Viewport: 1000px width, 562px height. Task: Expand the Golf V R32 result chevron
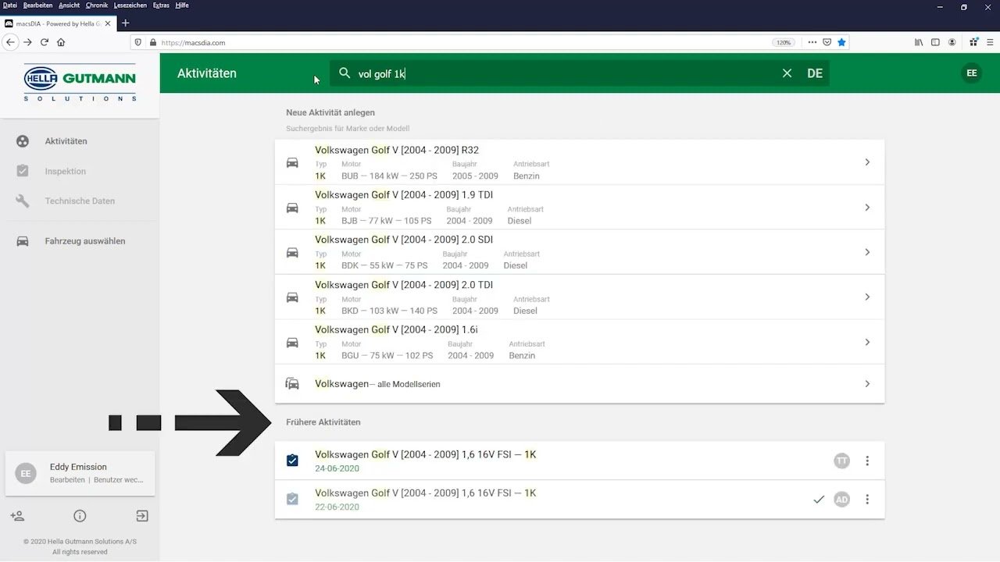coord(867,162)
